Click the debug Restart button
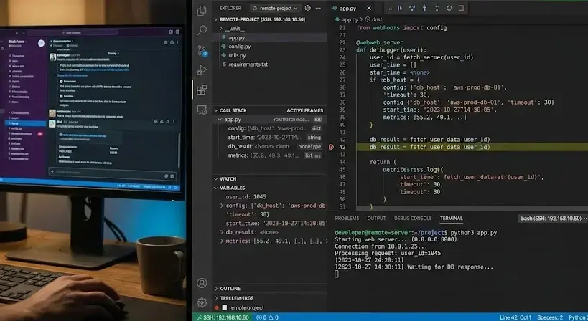 click(449, 8)
